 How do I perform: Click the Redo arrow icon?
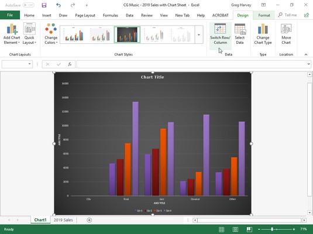pos(73,5)
